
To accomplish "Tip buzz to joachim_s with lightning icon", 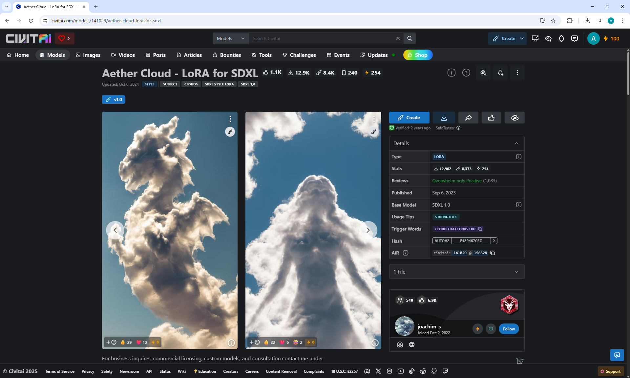I will click(478, 329).
